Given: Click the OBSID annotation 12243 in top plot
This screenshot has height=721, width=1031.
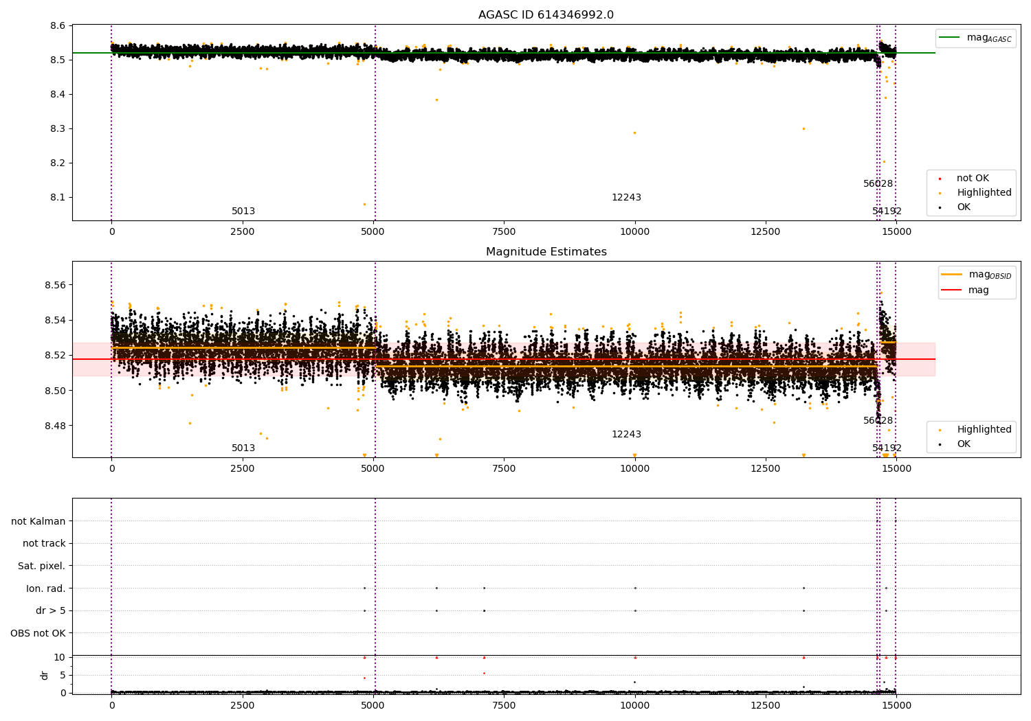Looking at the screenshot, I should (626, 198).
